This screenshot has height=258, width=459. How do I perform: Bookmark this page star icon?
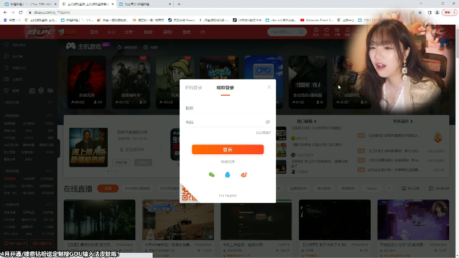click(420, 12)
